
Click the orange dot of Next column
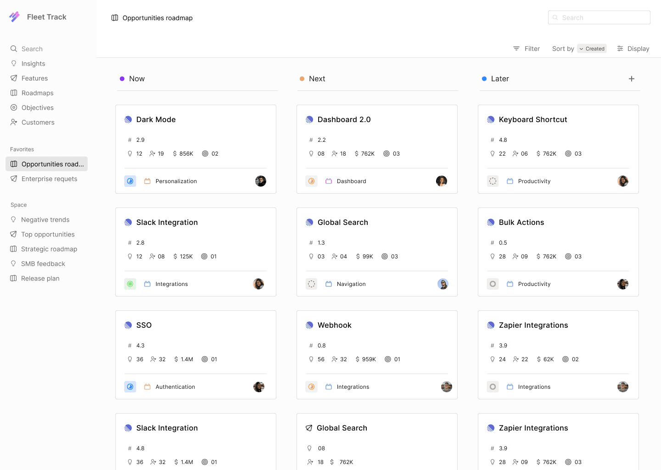302,79
